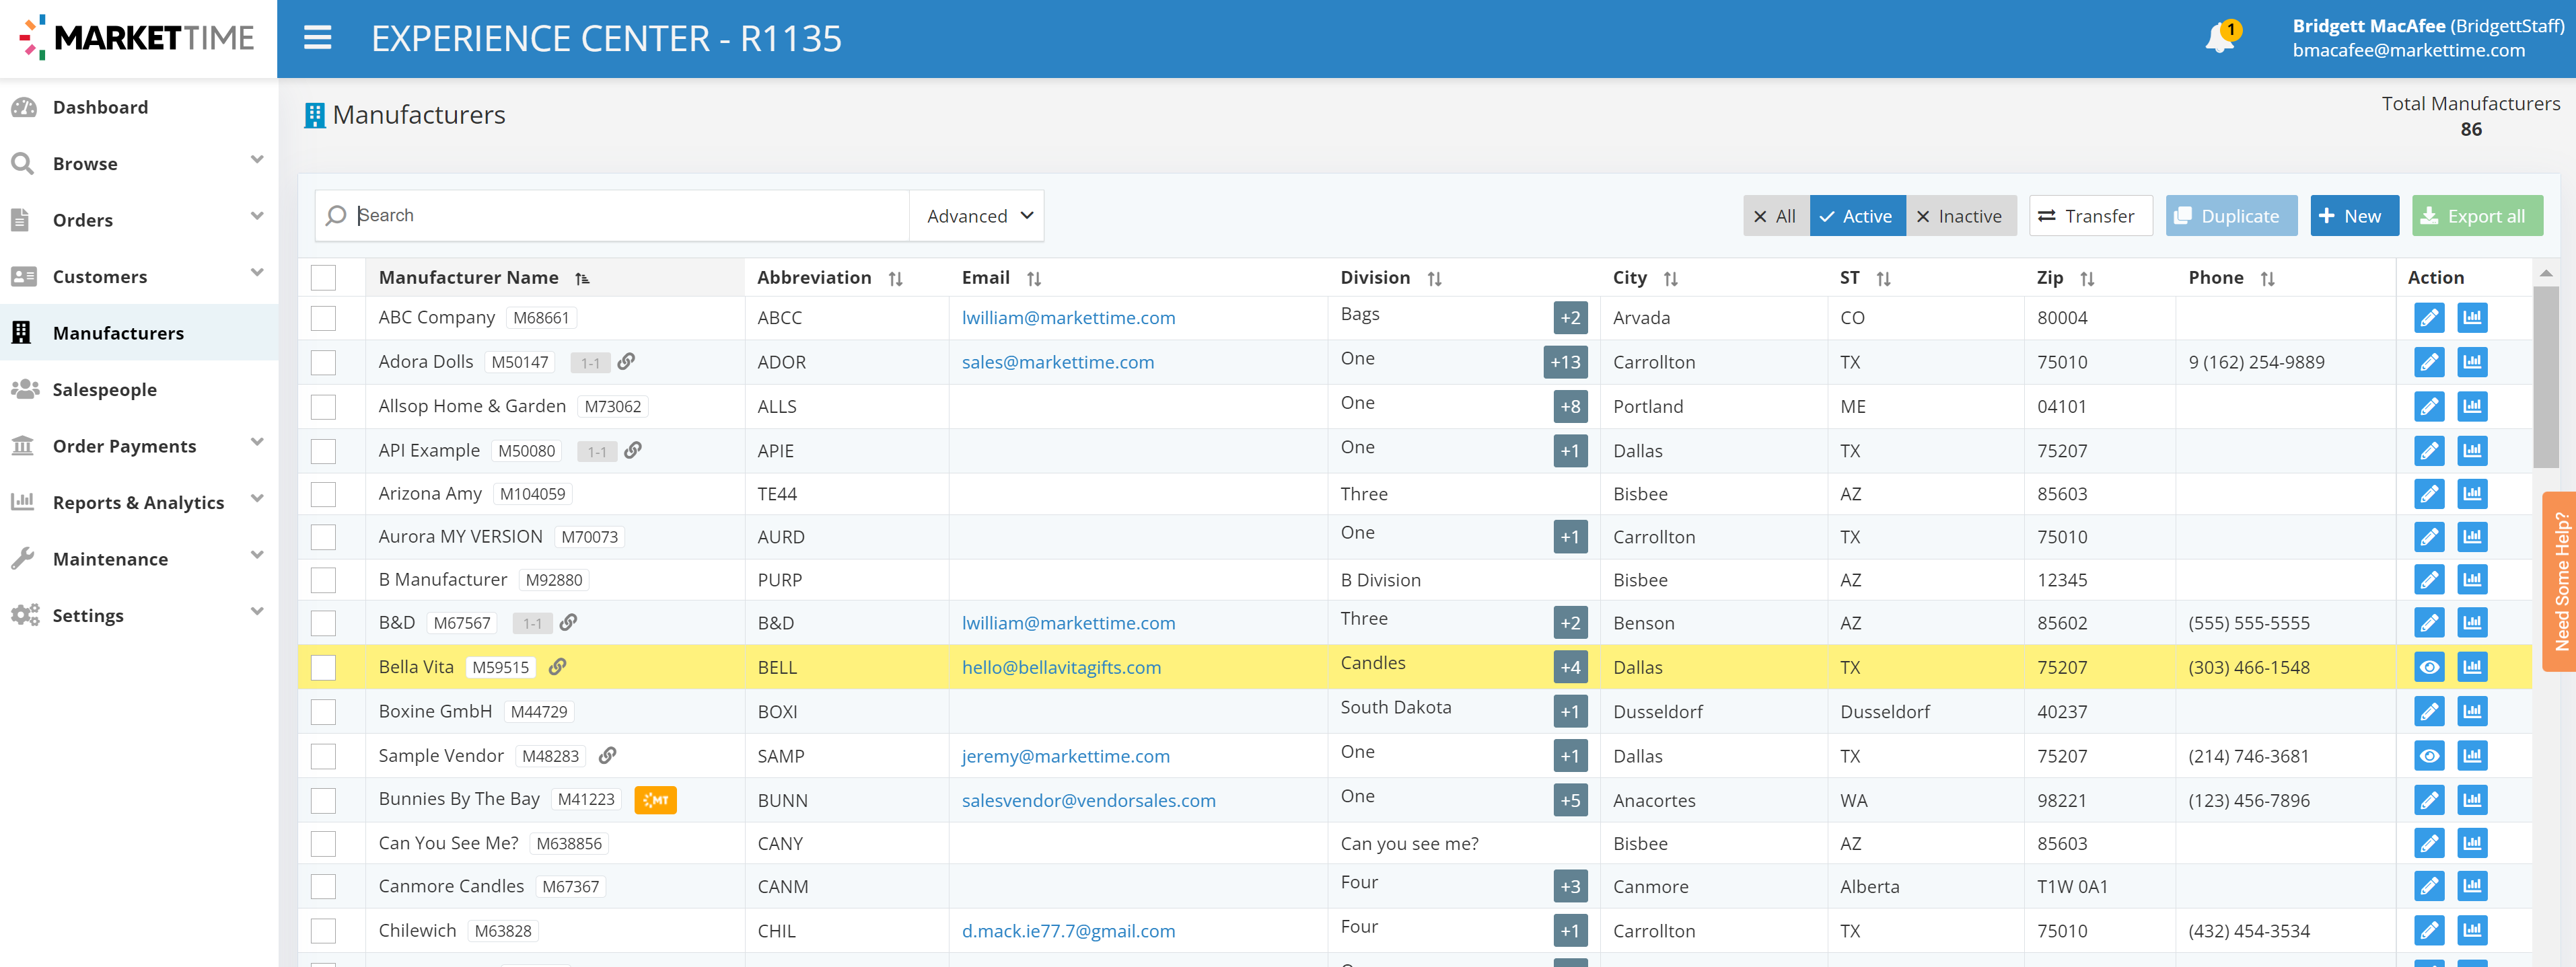
Task: Click the view eye icon for Sample Vendor
Action: [2429, 757]
